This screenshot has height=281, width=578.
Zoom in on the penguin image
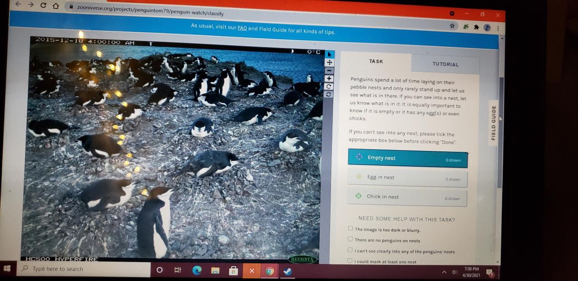coord(330,79)
